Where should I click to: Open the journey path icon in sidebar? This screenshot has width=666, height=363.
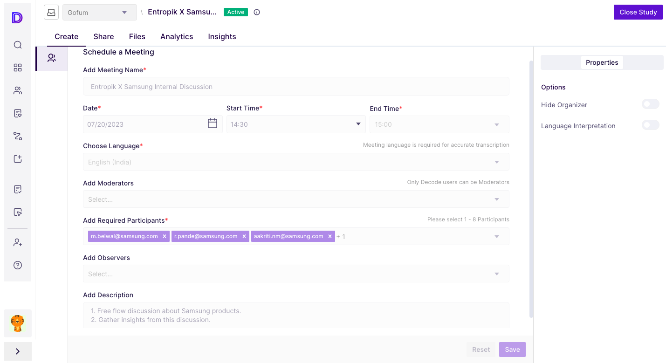(18, 136)
